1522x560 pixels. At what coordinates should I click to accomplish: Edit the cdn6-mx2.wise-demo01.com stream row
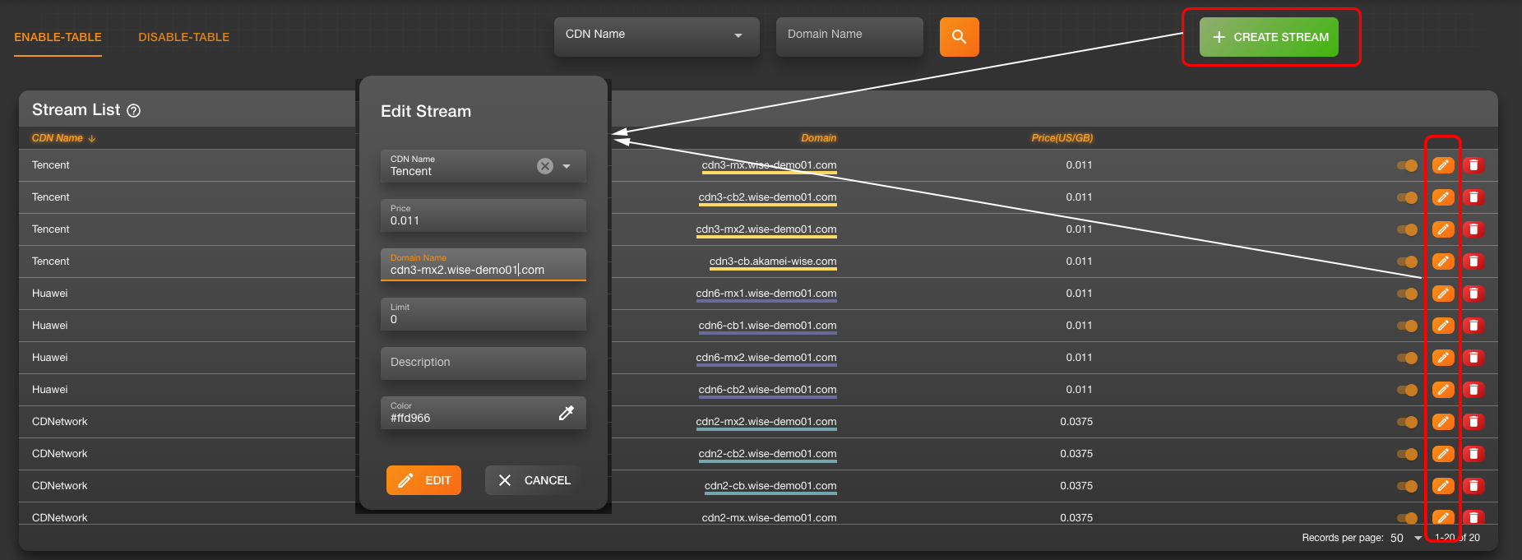tap(1443, 358)
